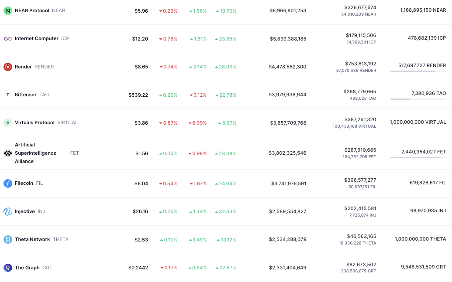Screen dimensions: 452x282
Task: Click Virtuals market cap $3,857,709,766
Action: pyautogui.click(x=288, y=123)
